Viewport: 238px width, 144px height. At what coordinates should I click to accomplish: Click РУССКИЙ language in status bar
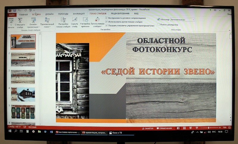(x=32, y=127)
